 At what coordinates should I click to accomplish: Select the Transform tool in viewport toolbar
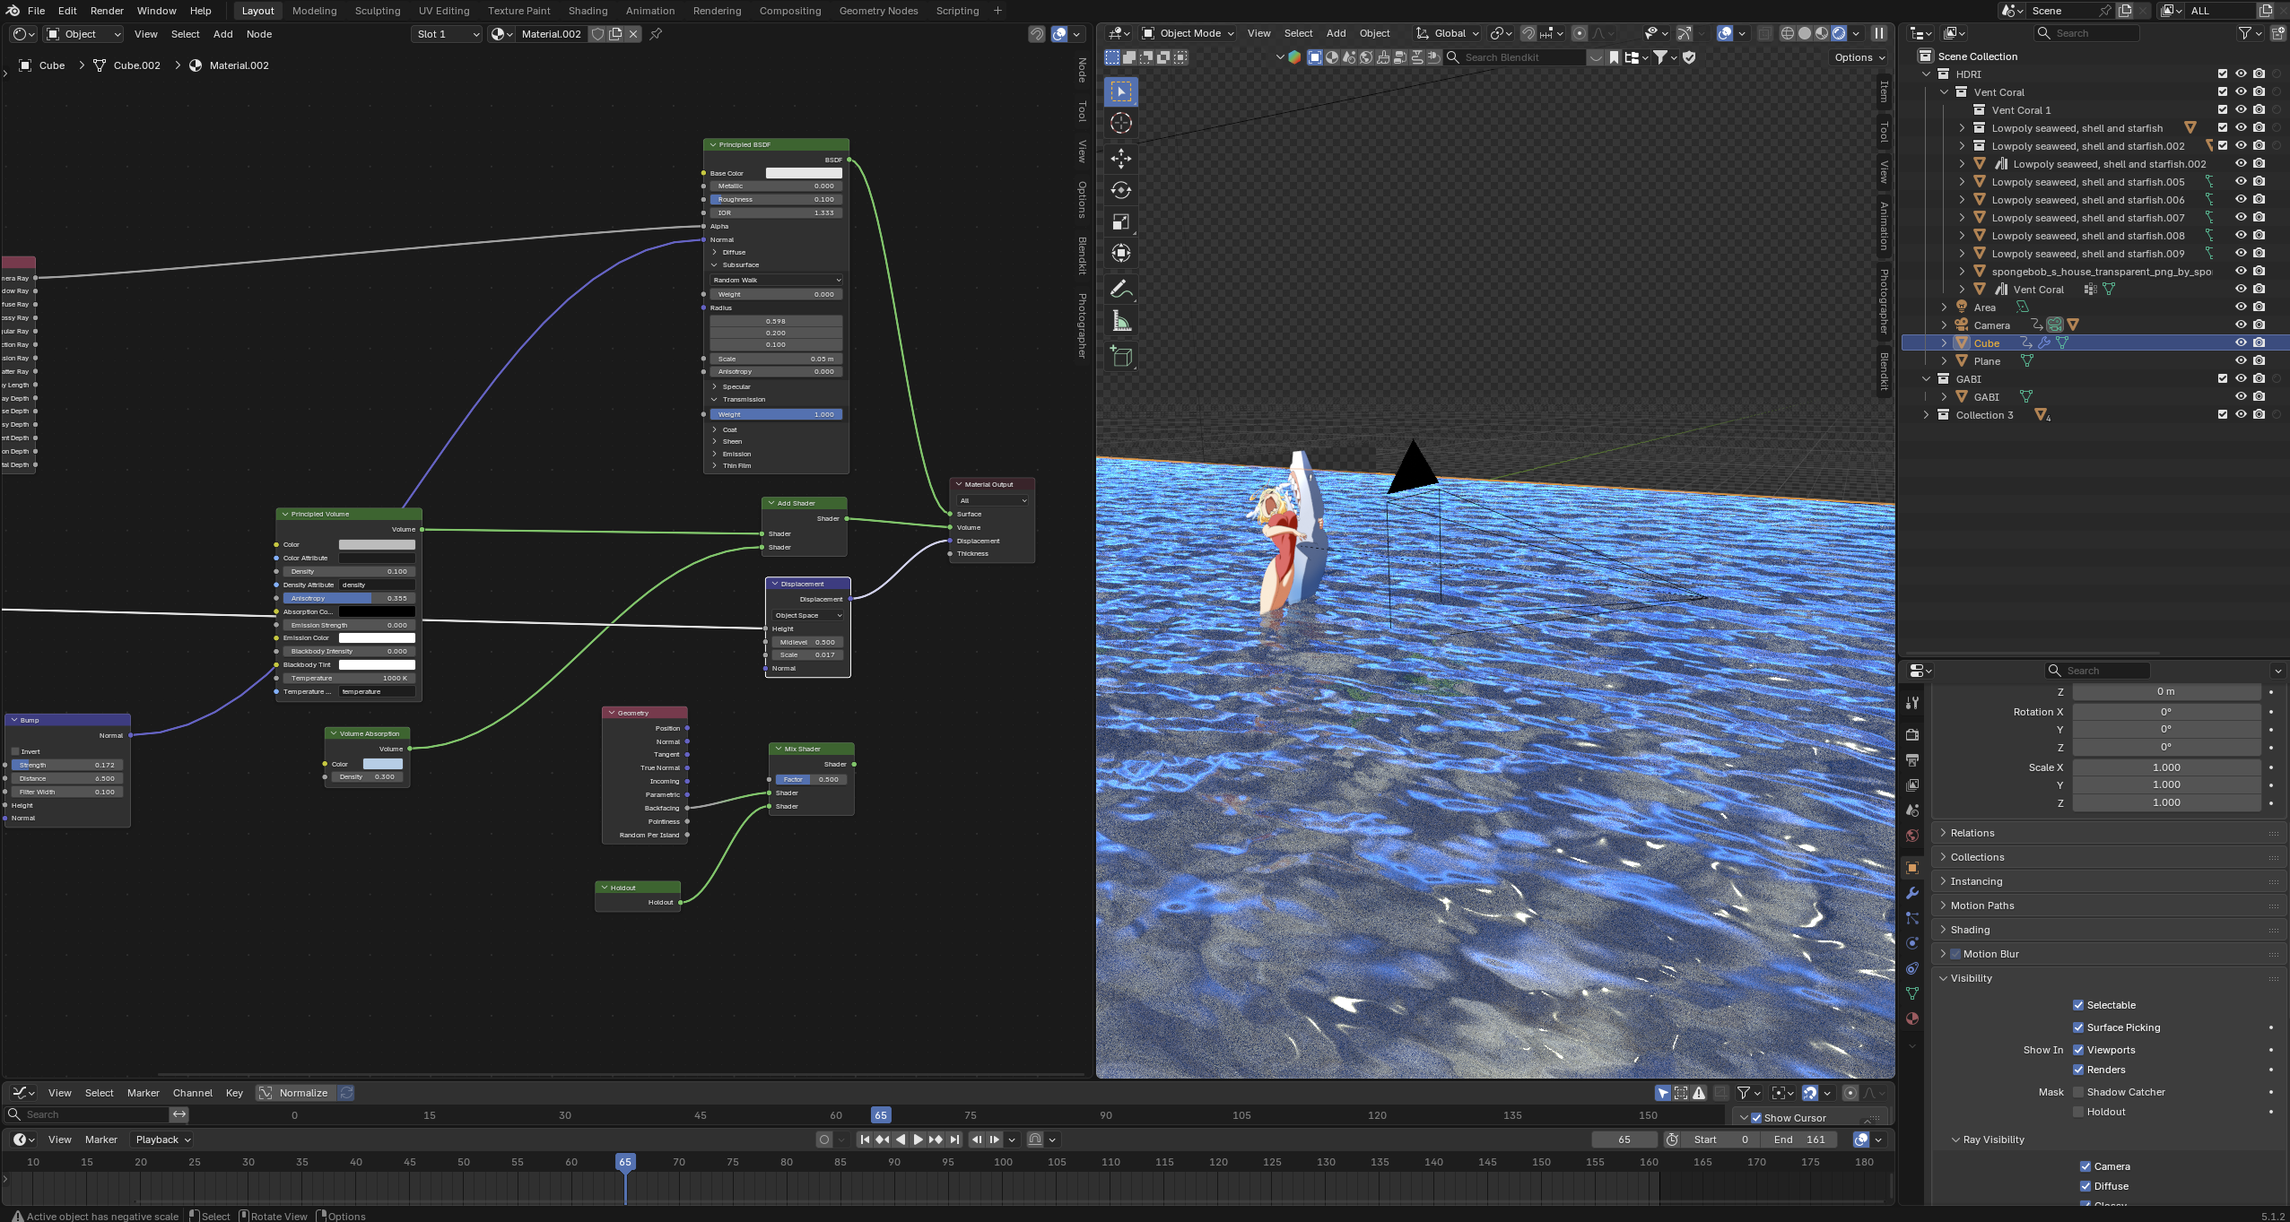coord(1121,253)
